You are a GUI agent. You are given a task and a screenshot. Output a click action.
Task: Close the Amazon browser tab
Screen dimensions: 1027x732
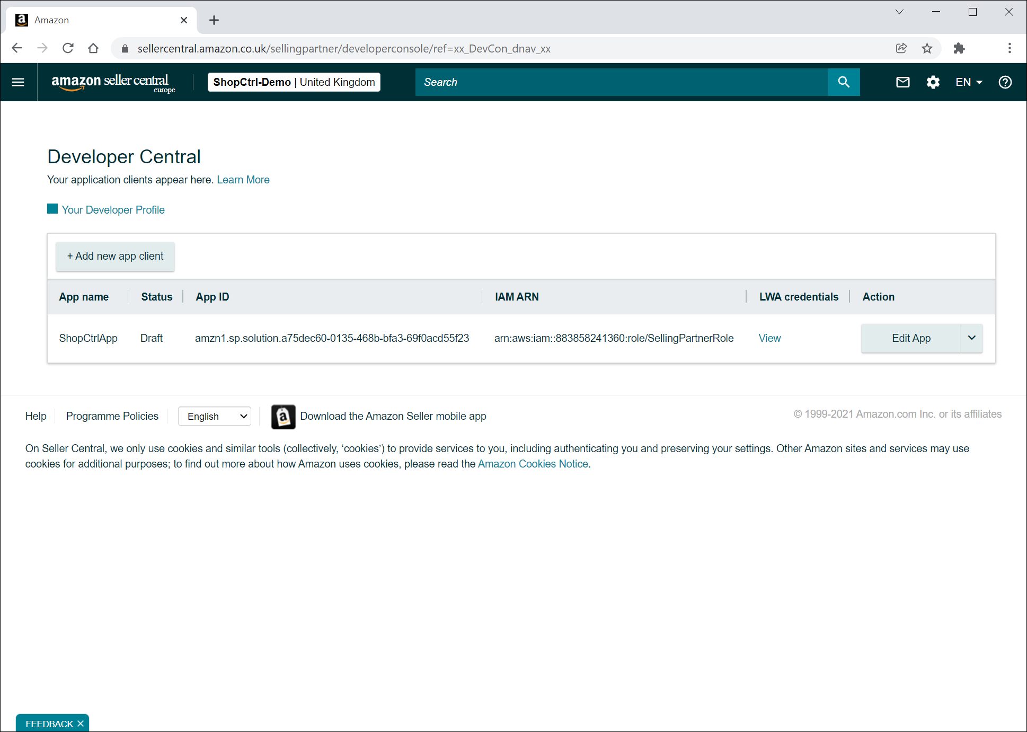184,20
